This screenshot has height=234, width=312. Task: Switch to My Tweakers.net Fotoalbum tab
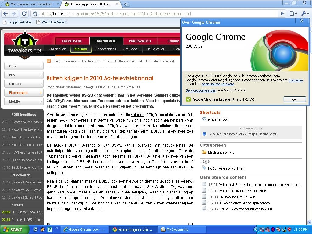point(31,4)
